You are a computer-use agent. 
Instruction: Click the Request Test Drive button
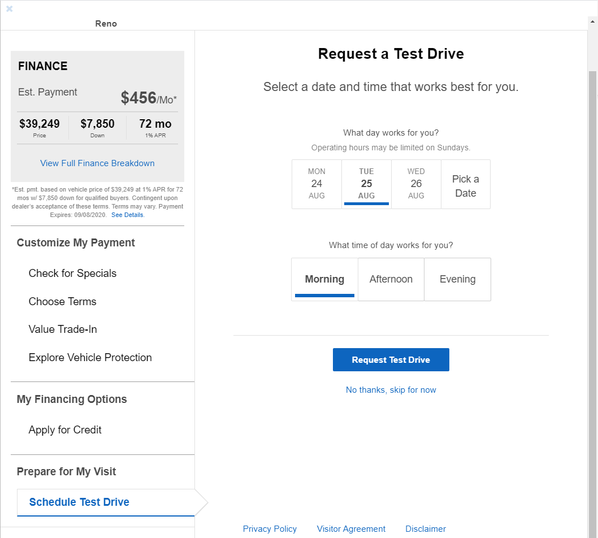click(x=391, y=359)
